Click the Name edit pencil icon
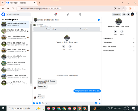Viewport: 138px width, 111px height. [70, 46]
